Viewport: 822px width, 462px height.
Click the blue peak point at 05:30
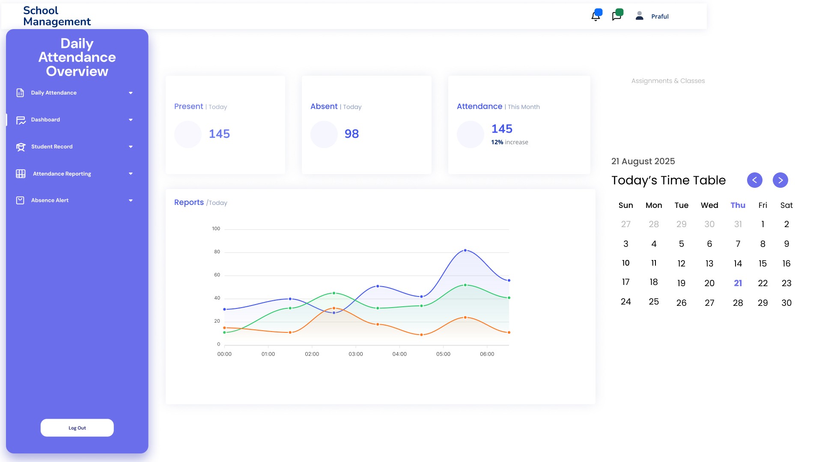[465, 250]
